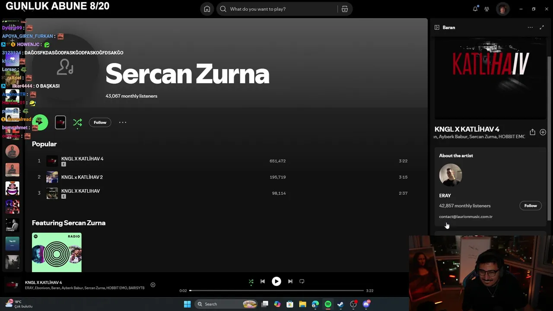Open more options in Now Playing panel header
The height and width of the screenshot is (311, 553).
[530, 27]
